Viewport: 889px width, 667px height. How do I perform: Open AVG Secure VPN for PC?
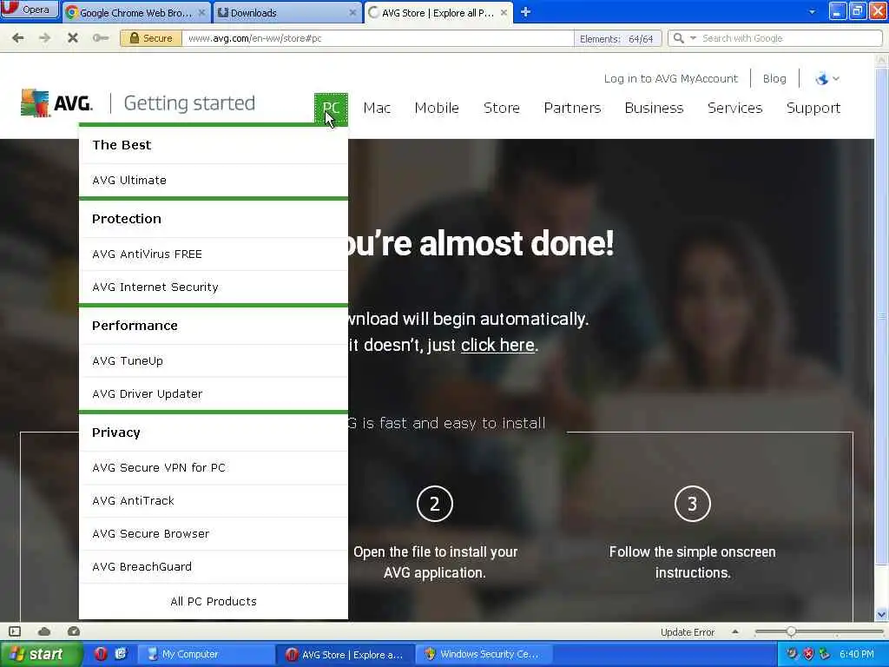pos(214,467)
